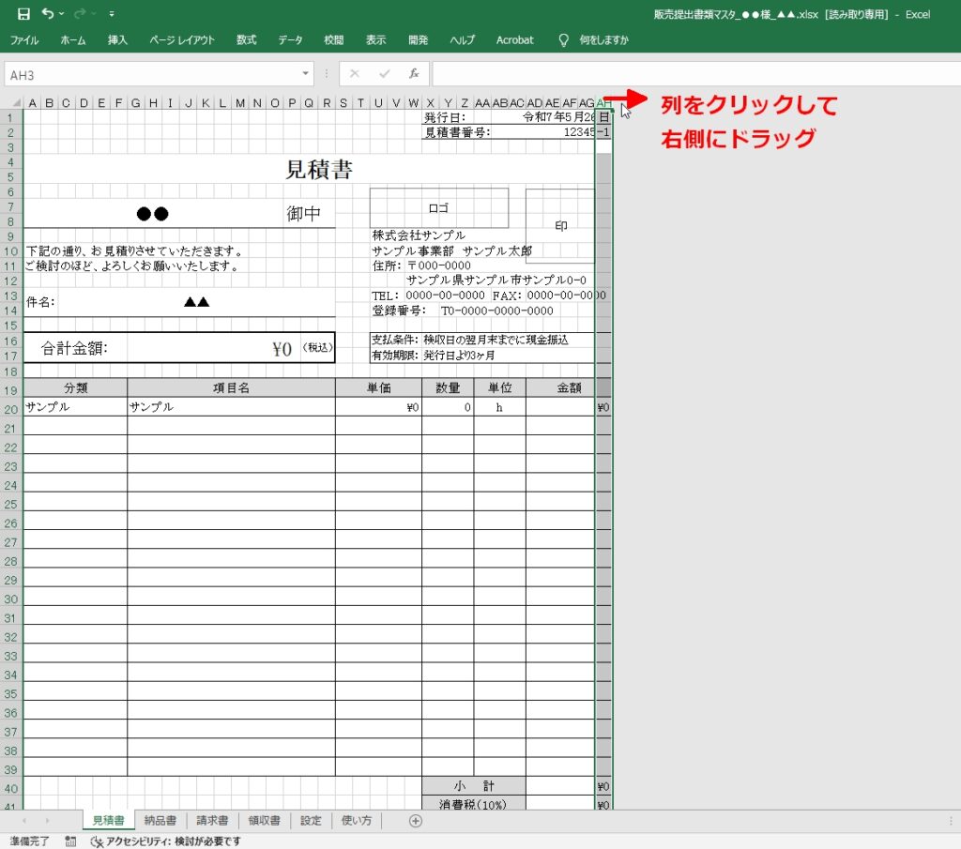Click the Cancel (X) formula bar icon
961x849 pixels.
click(x=354, y=74)
